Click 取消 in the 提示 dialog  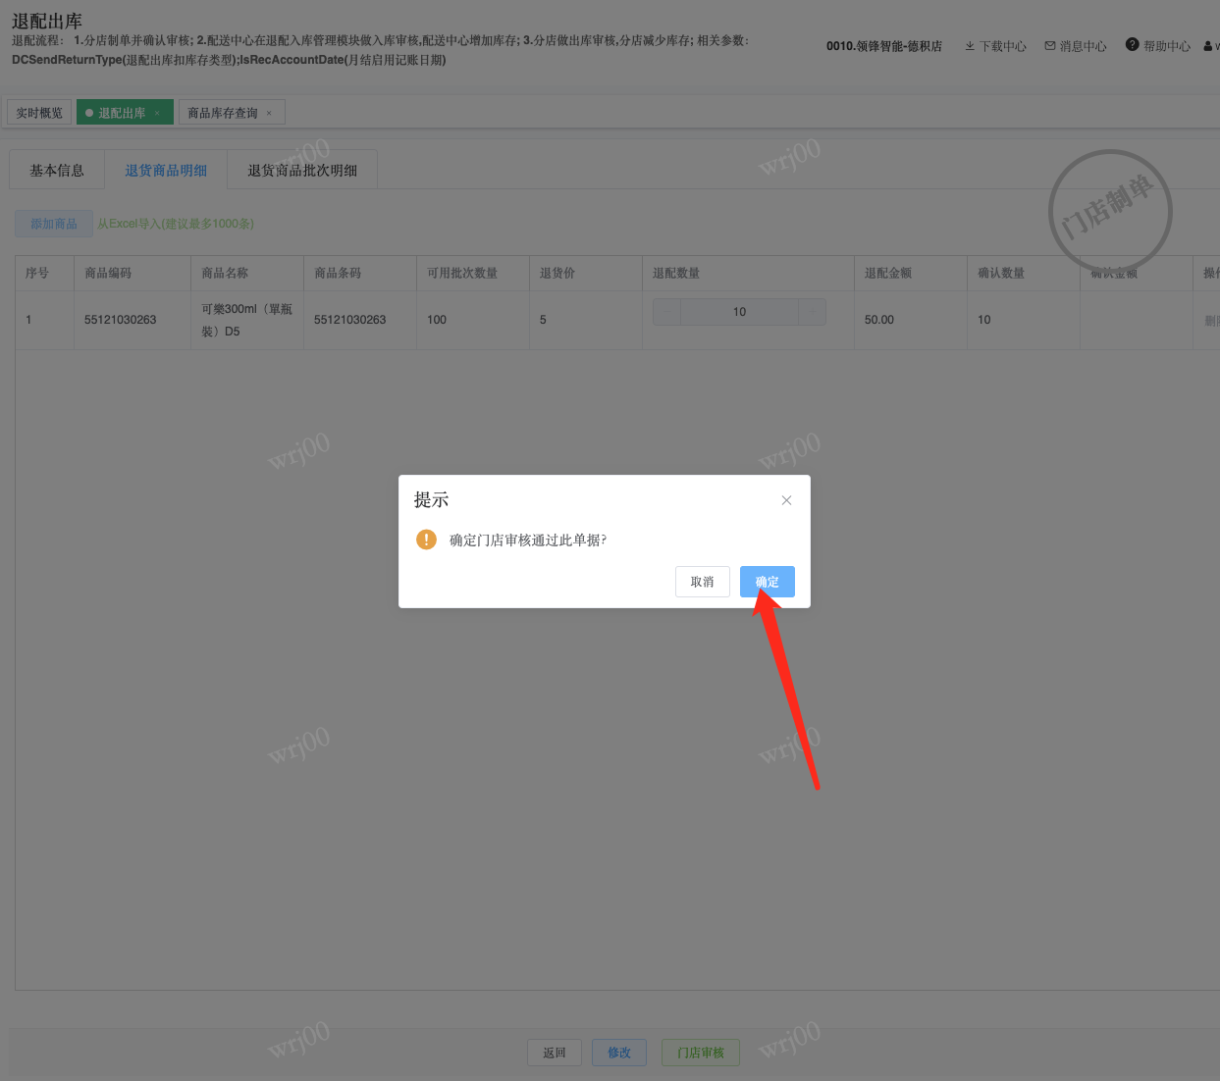coord(703,582)
